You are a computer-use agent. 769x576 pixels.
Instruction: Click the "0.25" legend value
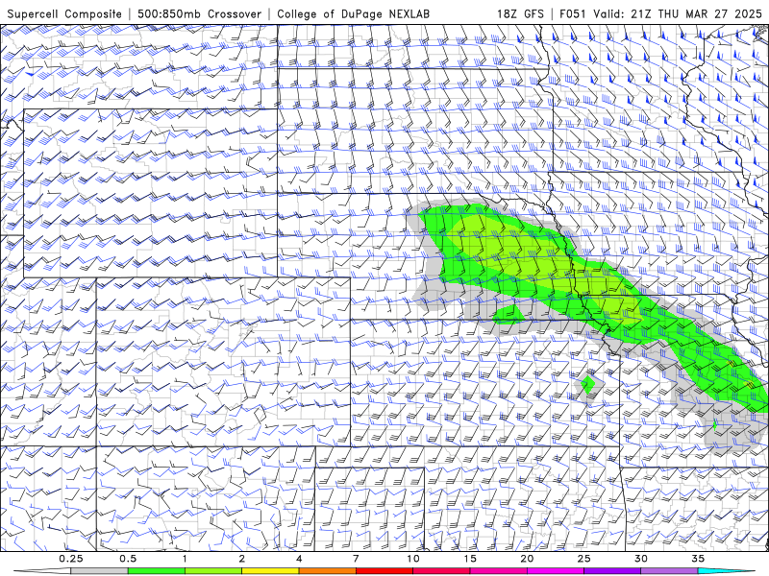(x=71, y=559)
